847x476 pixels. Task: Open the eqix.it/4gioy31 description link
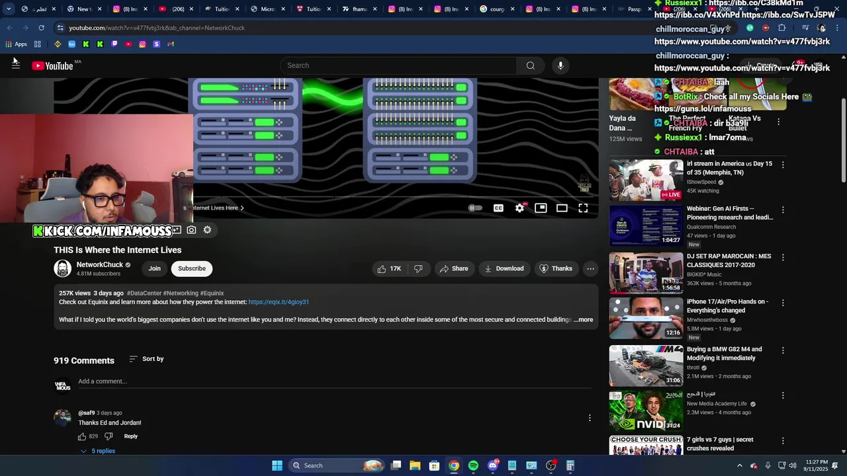tap(279, 302)
